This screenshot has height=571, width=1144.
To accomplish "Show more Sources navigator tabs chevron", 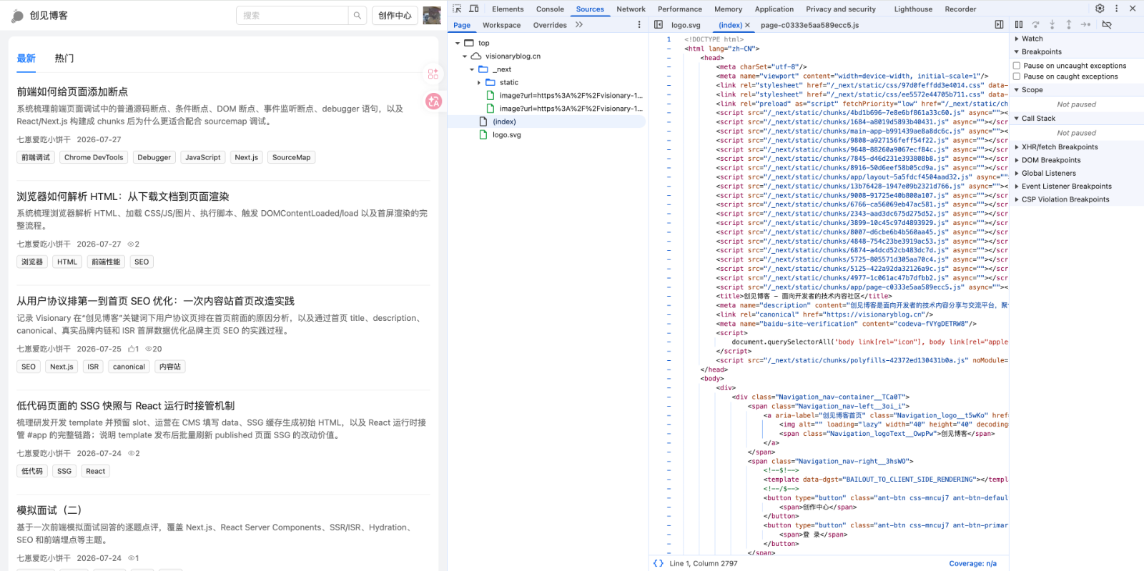I will (579, 24).
